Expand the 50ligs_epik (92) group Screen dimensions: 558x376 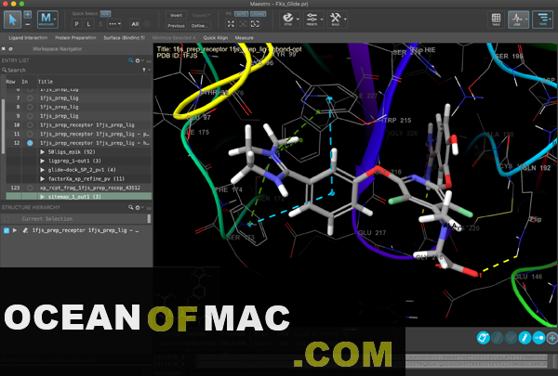coord(43,151)
